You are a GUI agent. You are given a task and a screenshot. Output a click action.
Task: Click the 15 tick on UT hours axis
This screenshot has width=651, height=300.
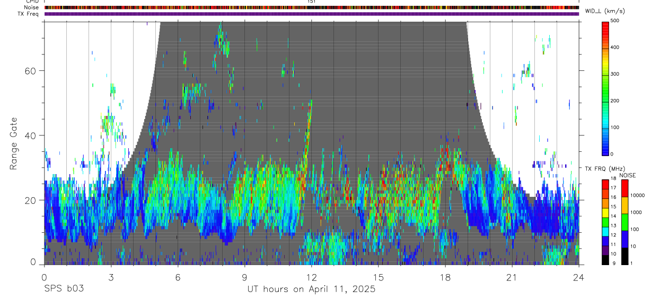pyautogui.click(x=379, y=277)
